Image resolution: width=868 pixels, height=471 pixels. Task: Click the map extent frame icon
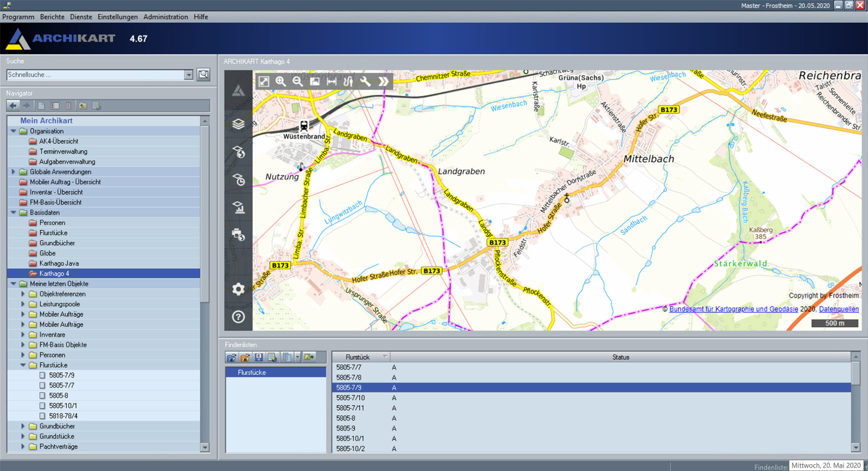[x=315, y=82]
